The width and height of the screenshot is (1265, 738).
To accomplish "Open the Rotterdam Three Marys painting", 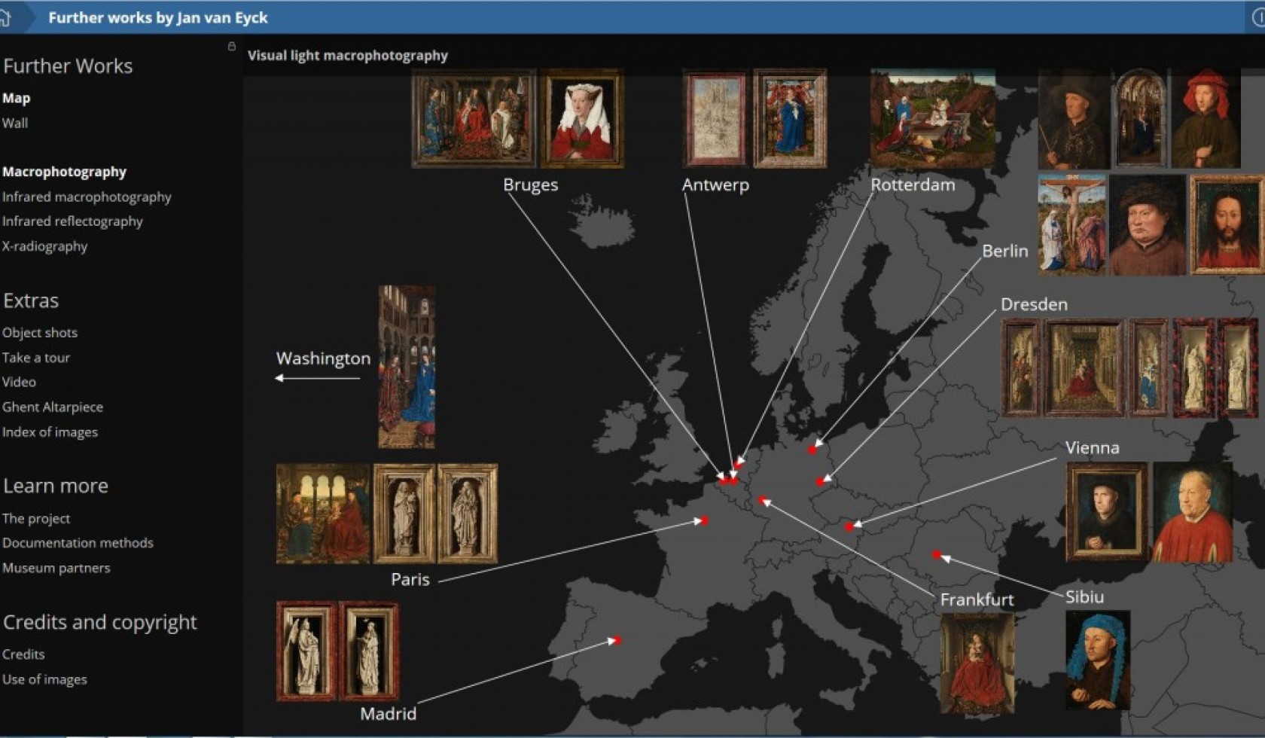I will pos(933,119).
